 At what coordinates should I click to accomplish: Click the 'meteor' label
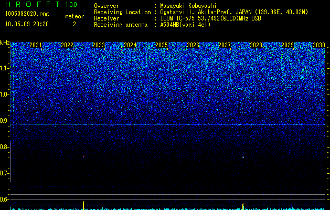tap(74, 16)
